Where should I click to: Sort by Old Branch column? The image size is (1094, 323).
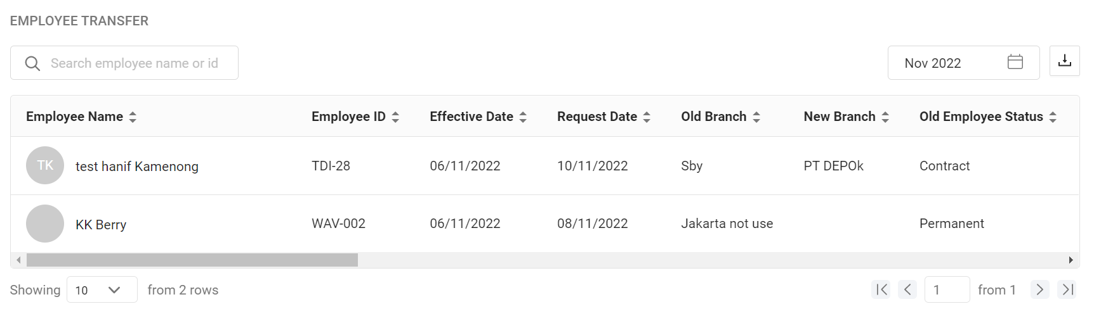click(756, 117)
